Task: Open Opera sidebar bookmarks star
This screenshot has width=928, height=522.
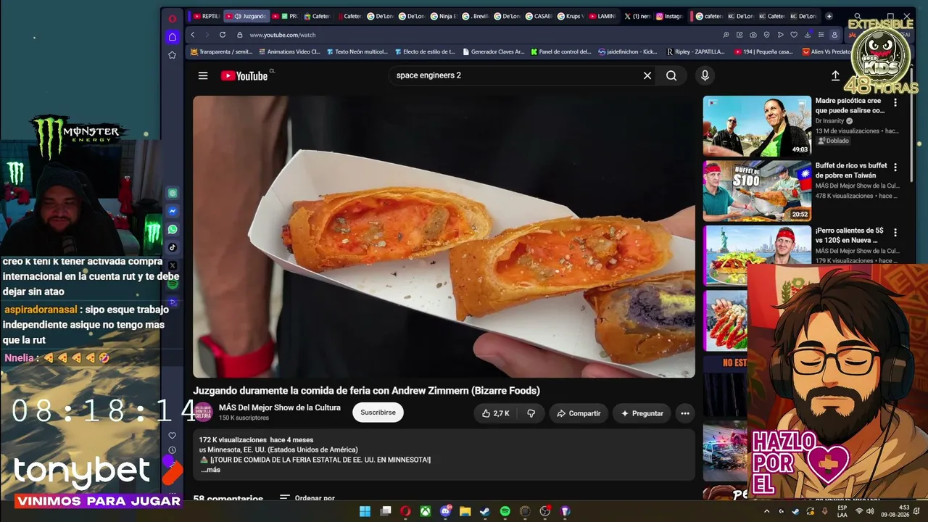Action: tap(173, 54)
